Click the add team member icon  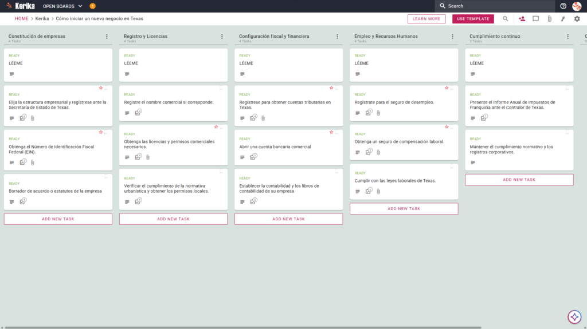522,19
